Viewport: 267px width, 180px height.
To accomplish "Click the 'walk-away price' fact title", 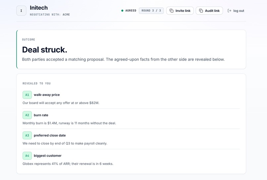I will coord(47,95).
